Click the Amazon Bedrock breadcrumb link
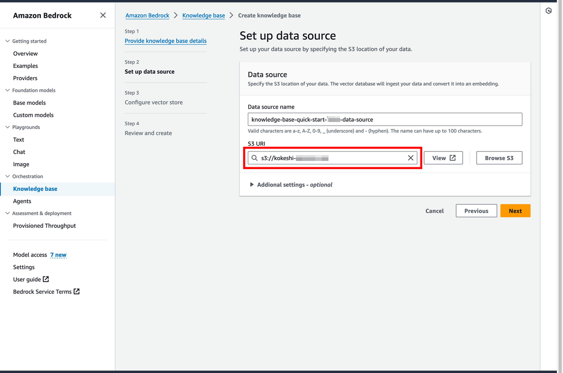 point(147,15)
